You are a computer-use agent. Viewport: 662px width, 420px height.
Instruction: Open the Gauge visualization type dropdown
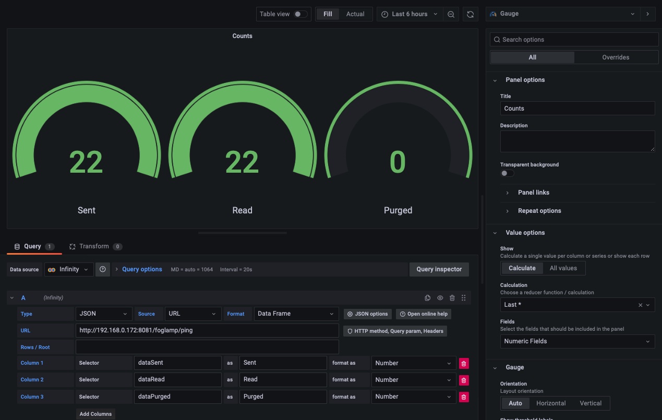pyautogui.click(x=562, y=14)
